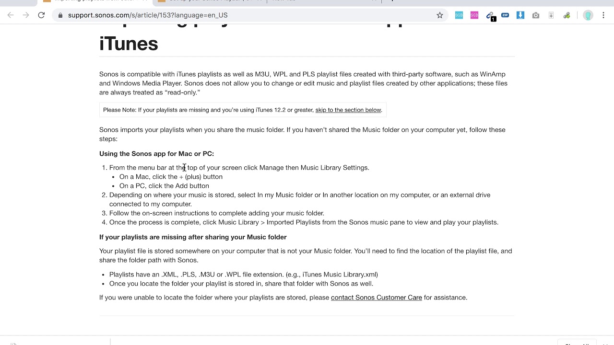Image resolution: width=614 pixels, height=345 pixels.
Task: Open the chain-link extension with badge 1
Action: tap(490, 16)
